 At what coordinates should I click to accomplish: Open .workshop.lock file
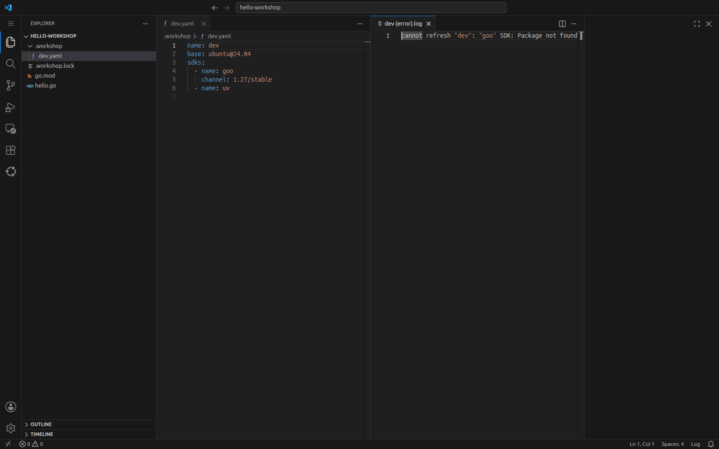89,66
